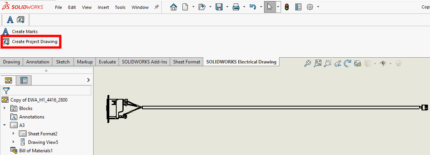Viewport: 430px width, 155px height.
Task: Click Create Project Drawing
Action: tap(34, 42)
